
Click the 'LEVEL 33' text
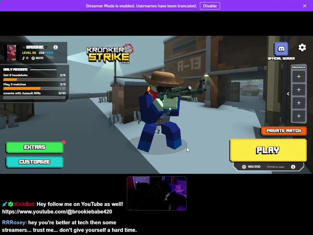tap(29, 53)
